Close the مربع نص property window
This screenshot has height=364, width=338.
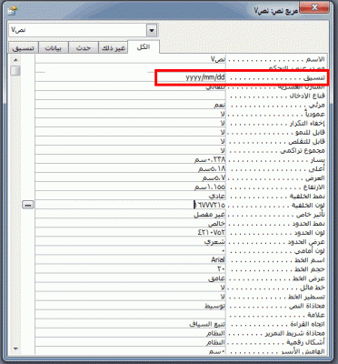click(x=314, y=7)
